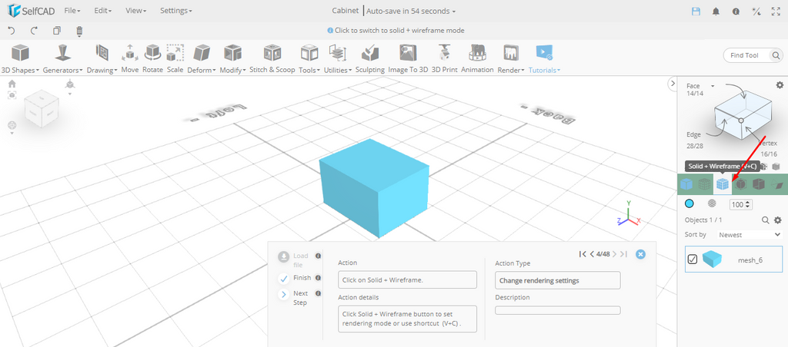Open the Settings menu
Viewport: 788px width, 347px height.
(x=175, y=12)
